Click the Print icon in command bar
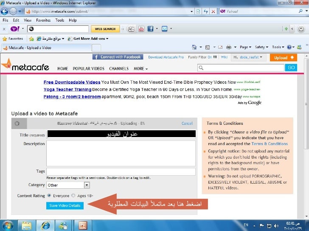The width and height of the screenshot is (309, 231). pos(229,47)
